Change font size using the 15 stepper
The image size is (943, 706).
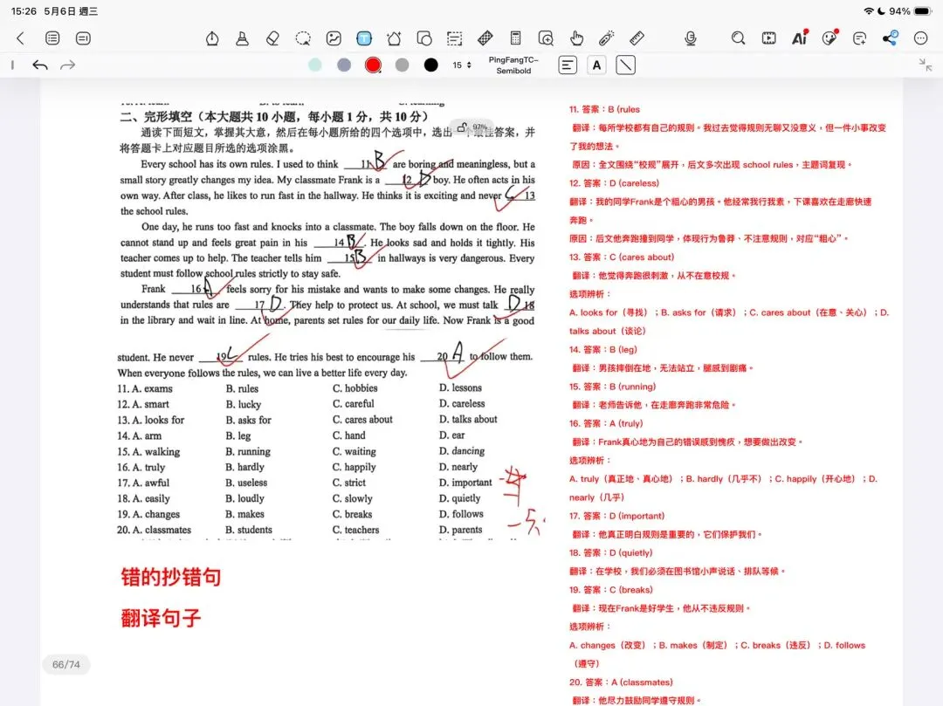point(462,65)
